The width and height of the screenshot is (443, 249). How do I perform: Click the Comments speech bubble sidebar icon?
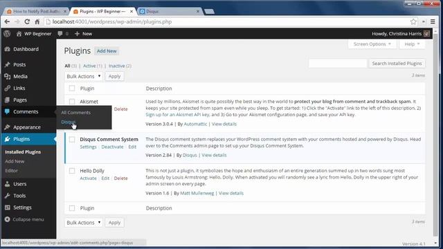click(x=8, y=111)
